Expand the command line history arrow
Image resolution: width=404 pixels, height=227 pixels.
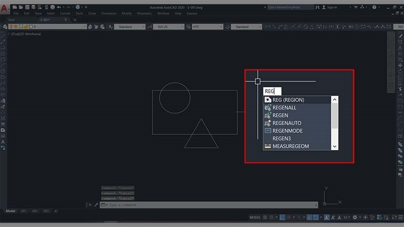click(316, 205)
